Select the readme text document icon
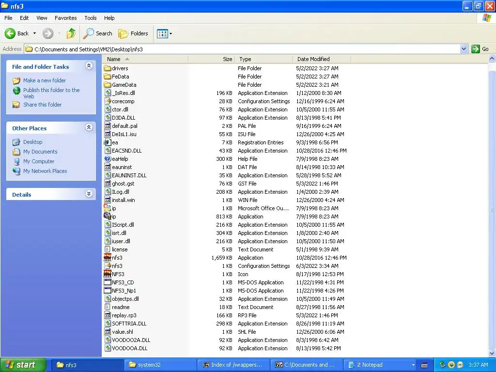The height and width of the screenshot is (372, 496). pyautogui.click(x=108, y=307)
